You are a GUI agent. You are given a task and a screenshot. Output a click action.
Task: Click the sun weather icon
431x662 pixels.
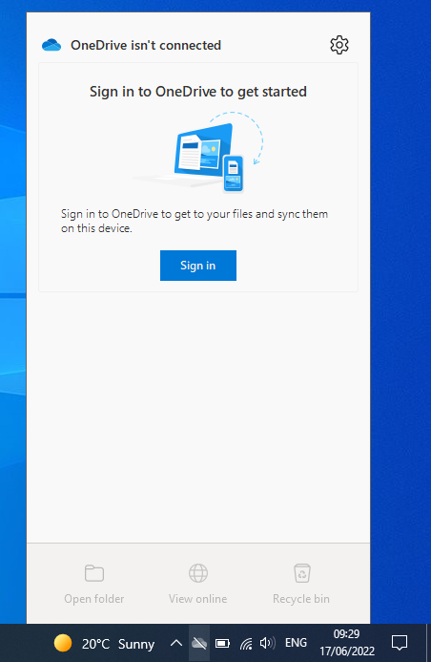(63, 644)
